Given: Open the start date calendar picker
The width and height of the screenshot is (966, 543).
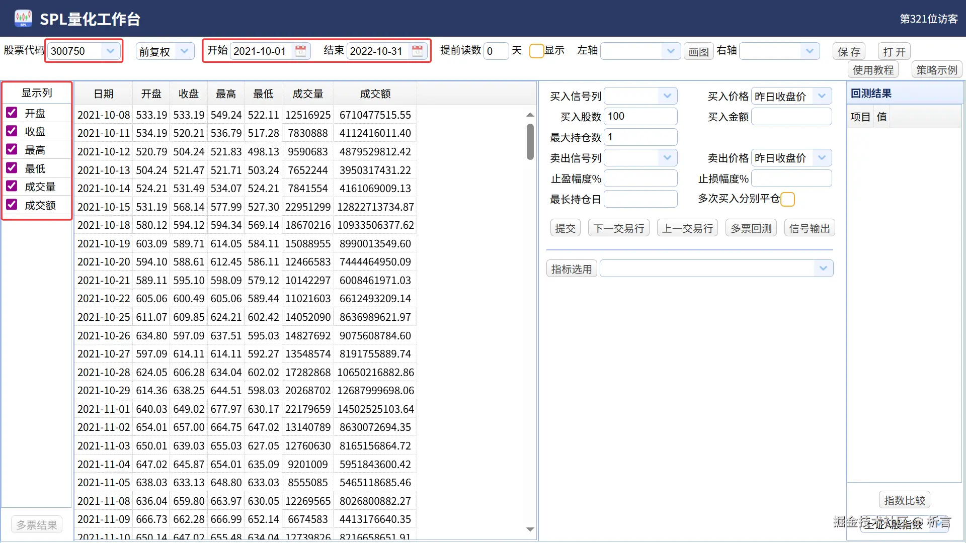Looking at the screenshot, I should pyautogui.click(x=300, y=51).
